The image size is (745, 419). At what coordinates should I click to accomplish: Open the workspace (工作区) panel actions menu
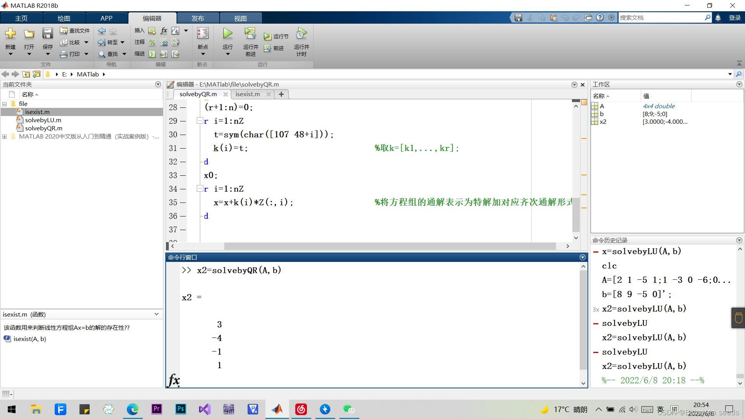click(x=739, y=84)
